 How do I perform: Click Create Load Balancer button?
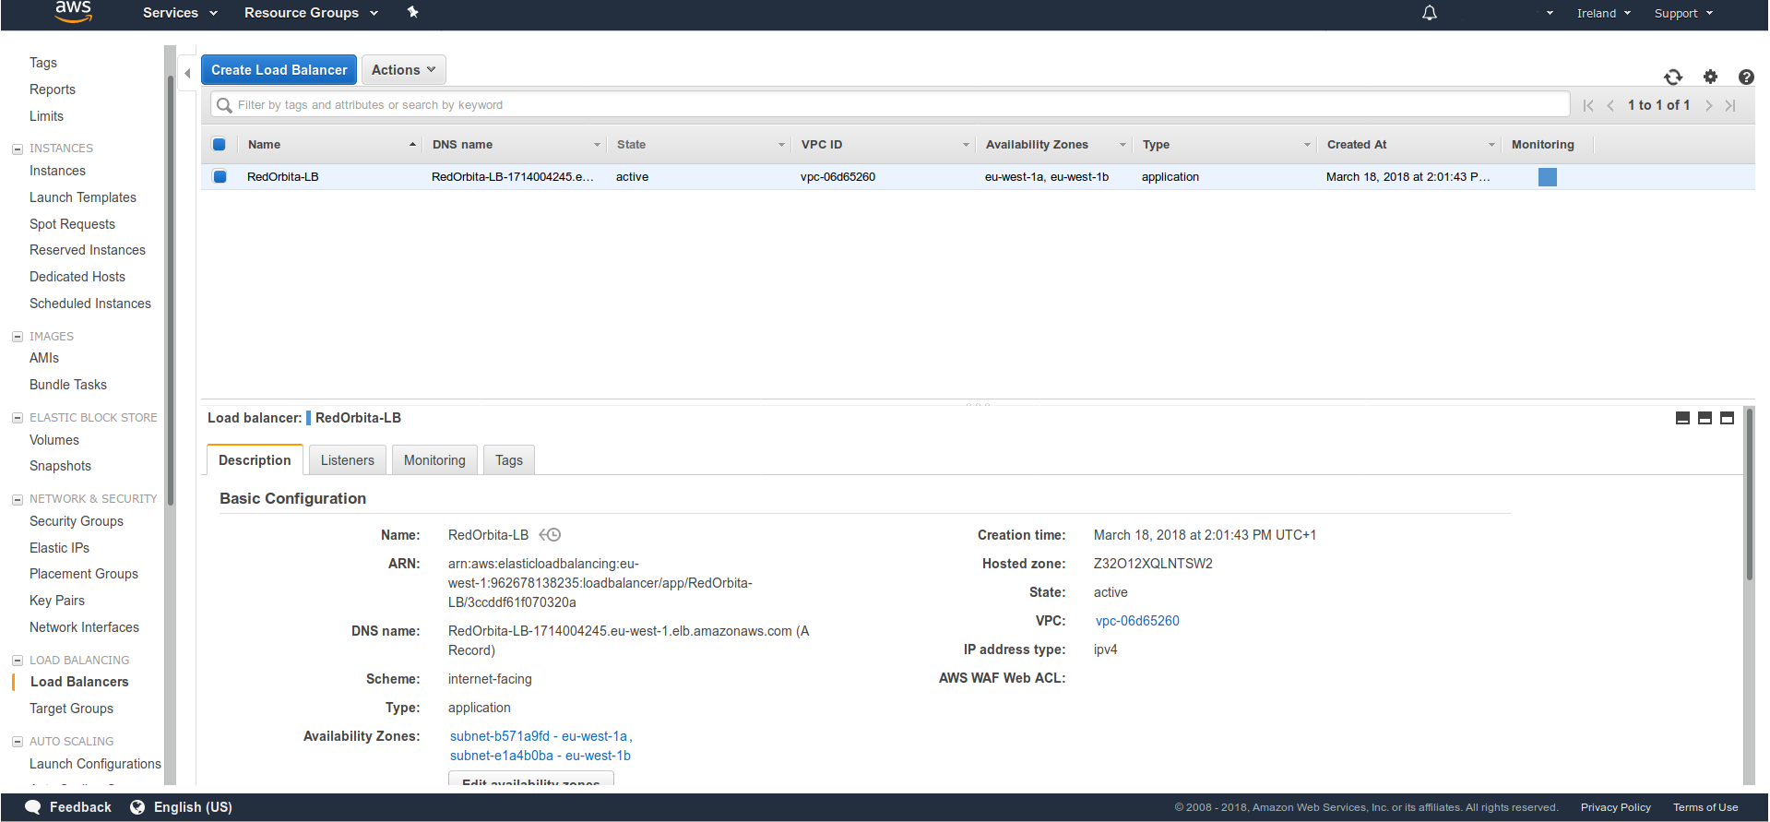click(x=279, y=70)
